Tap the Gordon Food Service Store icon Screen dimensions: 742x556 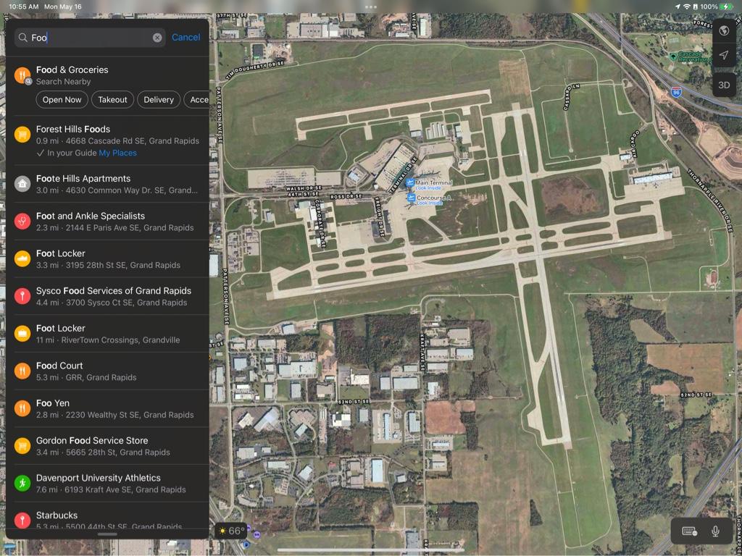(22, 445)
